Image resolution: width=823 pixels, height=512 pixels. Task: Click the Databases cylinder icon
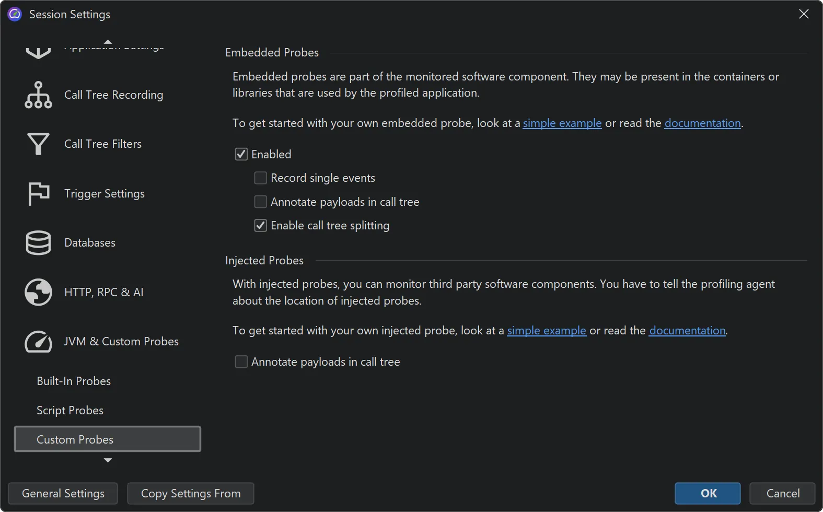[x=38, y=243]
